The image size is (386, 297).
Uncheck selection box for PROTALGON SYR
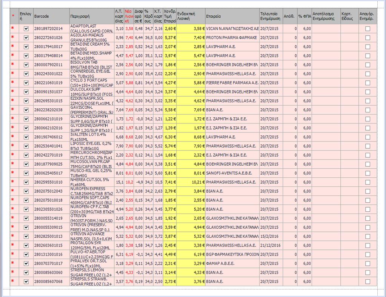pos(26,246)
